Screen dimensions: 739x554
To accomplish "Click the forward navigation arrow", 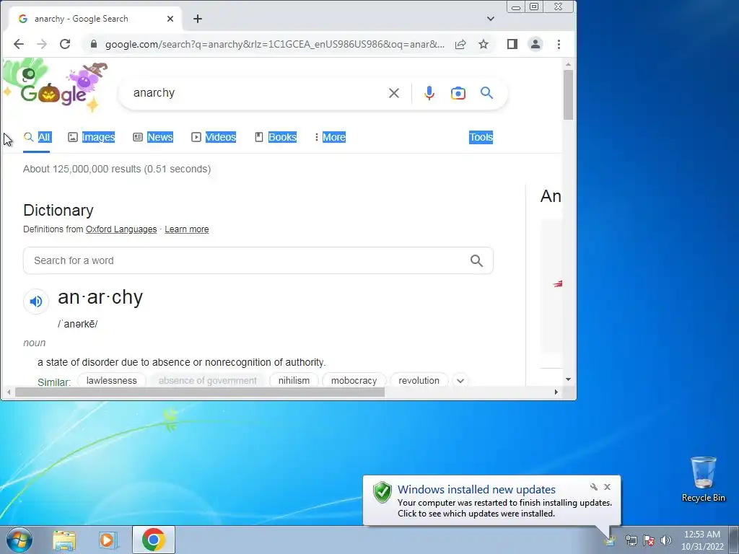I will click(x=42, y=44).
